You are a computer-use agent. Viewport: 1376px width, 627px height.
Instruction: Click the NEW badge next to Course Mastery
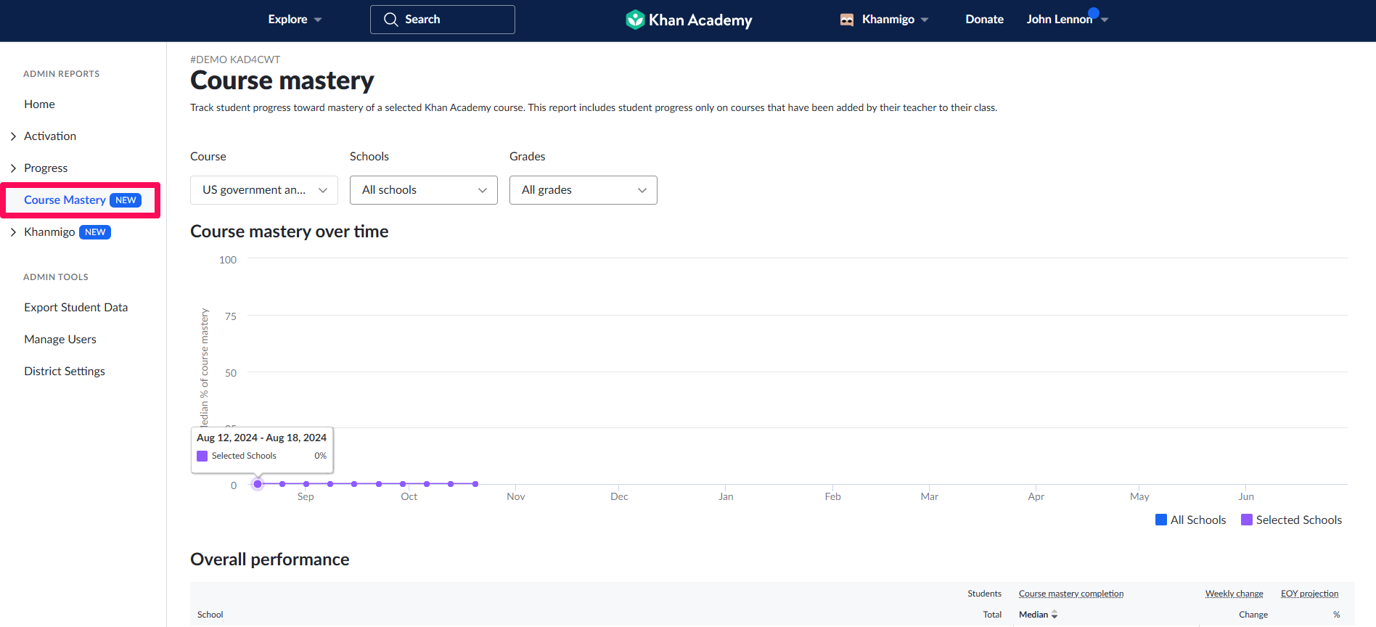point(126,200)
